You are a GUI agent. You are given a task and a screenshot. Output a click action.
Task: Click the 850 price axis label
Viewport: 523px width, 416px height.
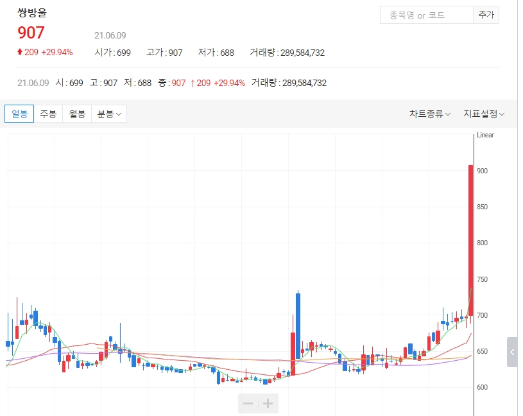tap(483, 207)
